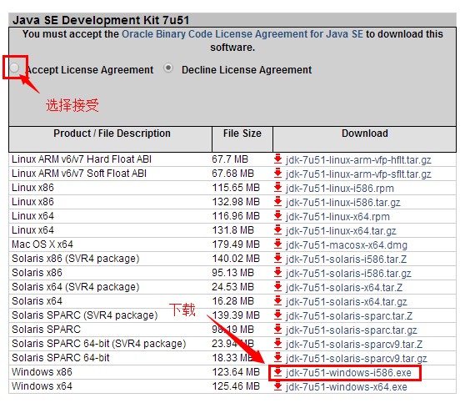Click the Product / File Description column header
This screenshot has height=403, width=470.
pos(112,133)
